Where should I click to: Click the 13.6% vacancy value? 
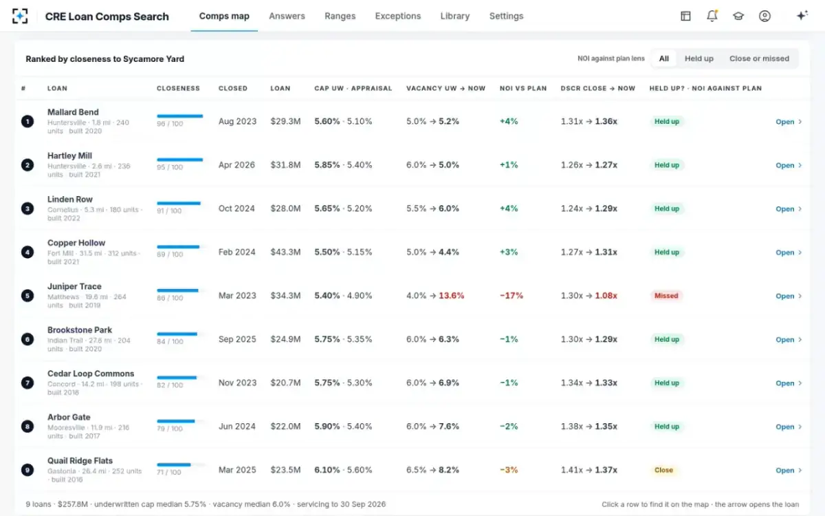tap(452, 296)
